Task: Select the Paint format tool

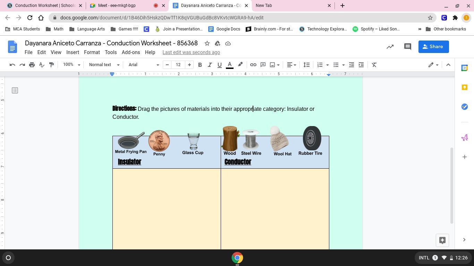Action: pos(51,65)
